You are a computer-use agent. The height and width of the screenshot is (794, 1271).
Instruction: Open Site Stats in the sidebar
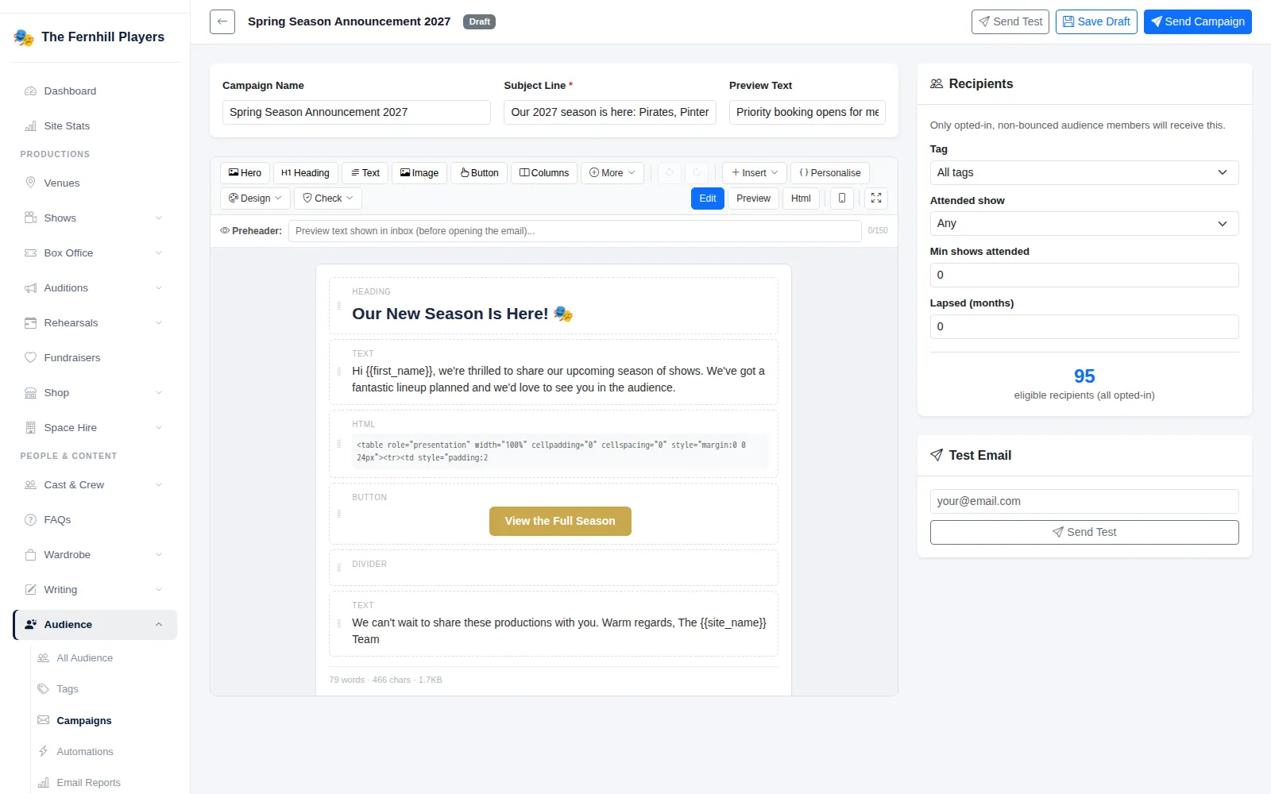[95, 126]
